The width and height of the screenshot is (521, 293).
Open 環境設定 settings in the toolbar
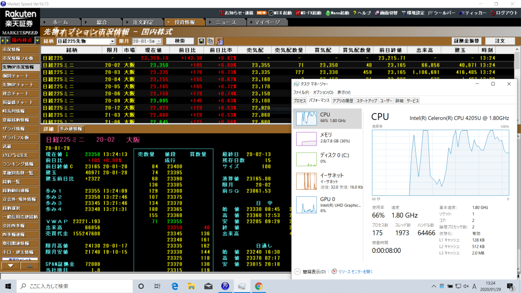pos(413,13)
